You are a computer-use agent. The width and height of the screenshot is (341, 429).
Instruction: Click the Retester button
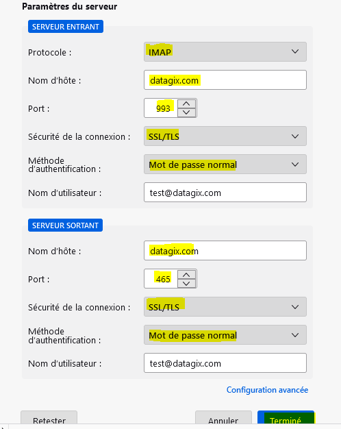(x=49, y=419)
